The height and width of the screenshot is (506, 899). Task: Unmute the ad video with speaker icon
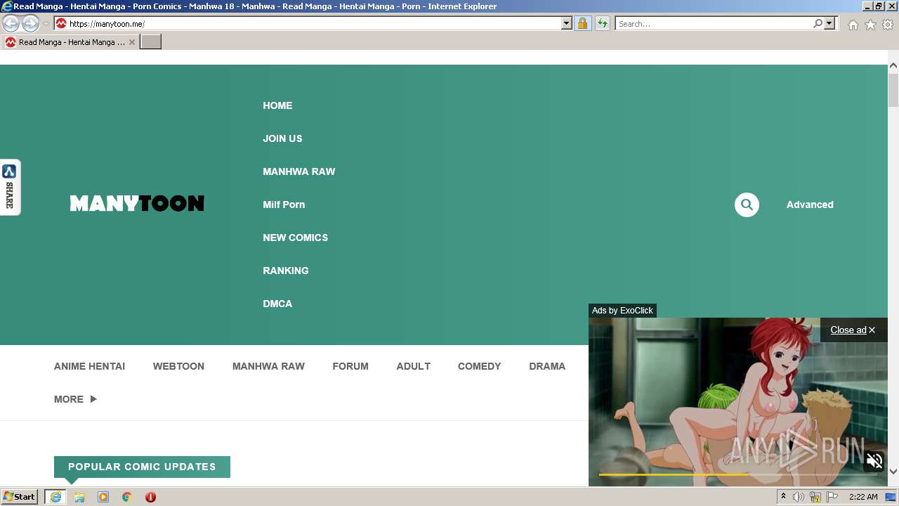874,461
